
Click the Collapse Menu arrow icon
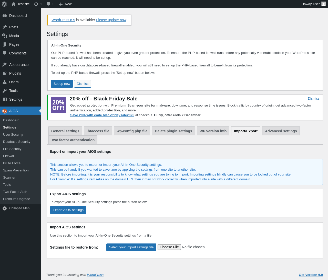5,208
